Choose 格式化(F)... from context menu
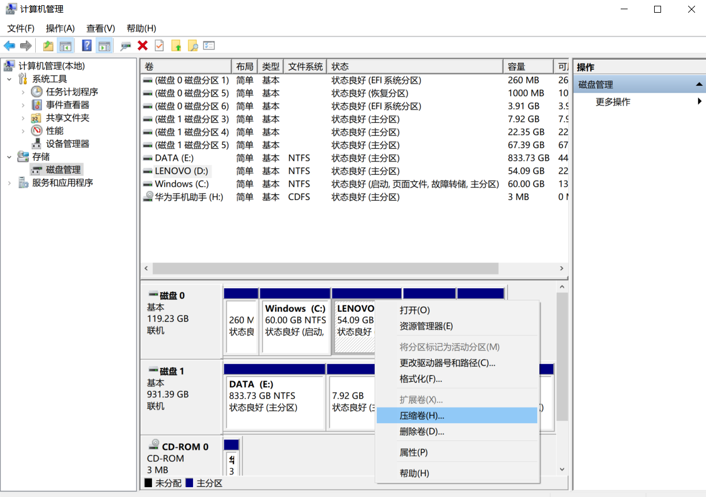The image size is (706, 497). point(456,379)
